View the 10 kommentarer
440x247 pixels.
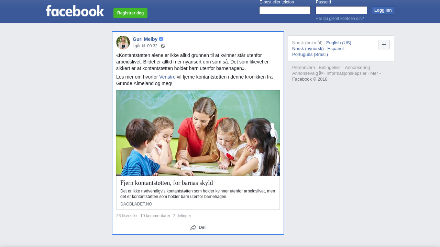click(155, 216)
